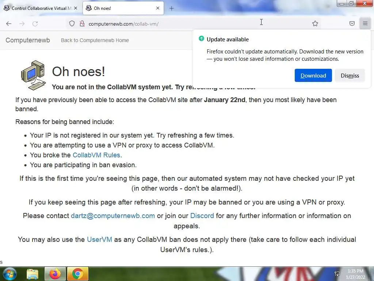374x281 pixels.
Task: Go back with the browser back arrow
Action: [x=9, y=24]
